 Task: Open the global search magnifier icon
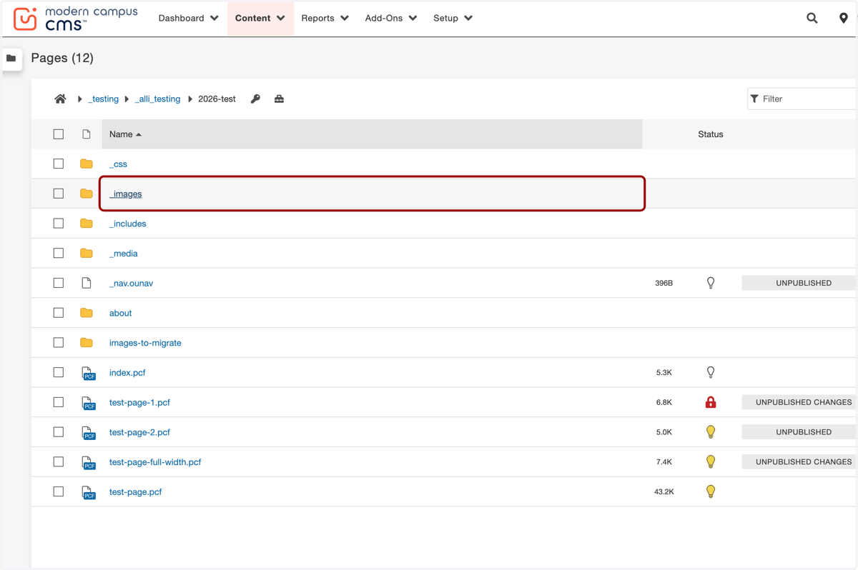812,18
